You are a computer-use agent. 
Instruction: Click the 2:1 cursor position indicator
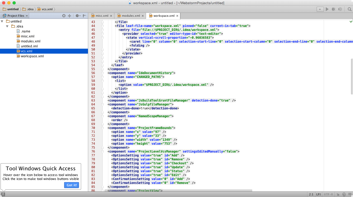tap(311, 194)
